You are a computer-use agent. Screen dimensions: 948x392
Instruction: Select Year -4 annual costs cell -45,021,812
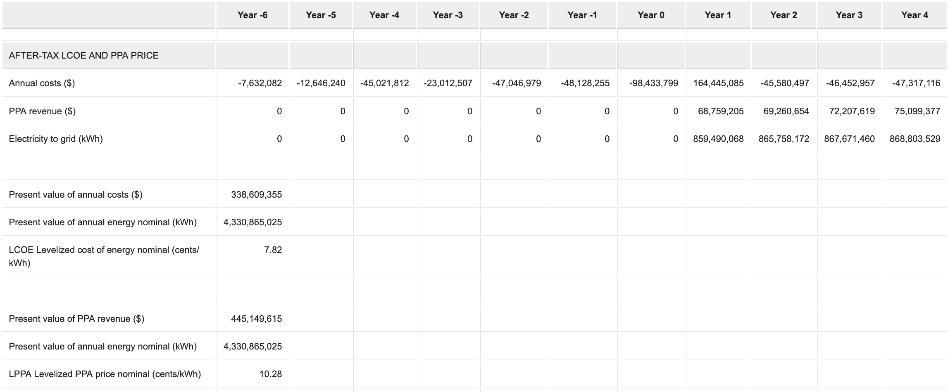pyautogui.click(x=384, y=83)
